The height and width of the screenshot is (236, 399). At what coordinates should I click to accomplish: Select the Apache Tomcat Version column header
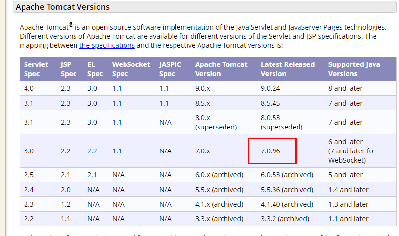221,69
